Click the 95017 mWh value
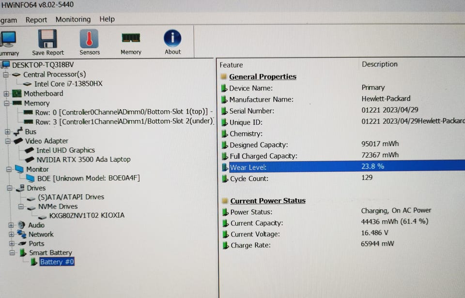This screenshot has height=298, width=465. 380,144
